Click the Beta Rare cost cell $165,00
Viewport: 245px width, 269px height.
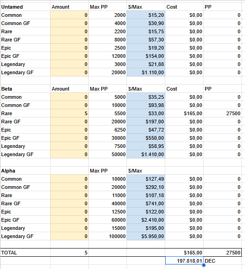tap(184, 113)
